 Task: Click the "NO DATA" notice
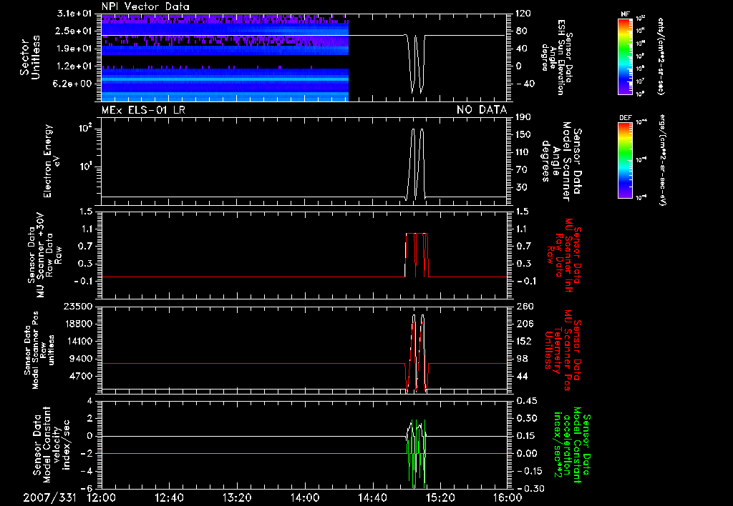pyautogui.click(x=482, y=110)
